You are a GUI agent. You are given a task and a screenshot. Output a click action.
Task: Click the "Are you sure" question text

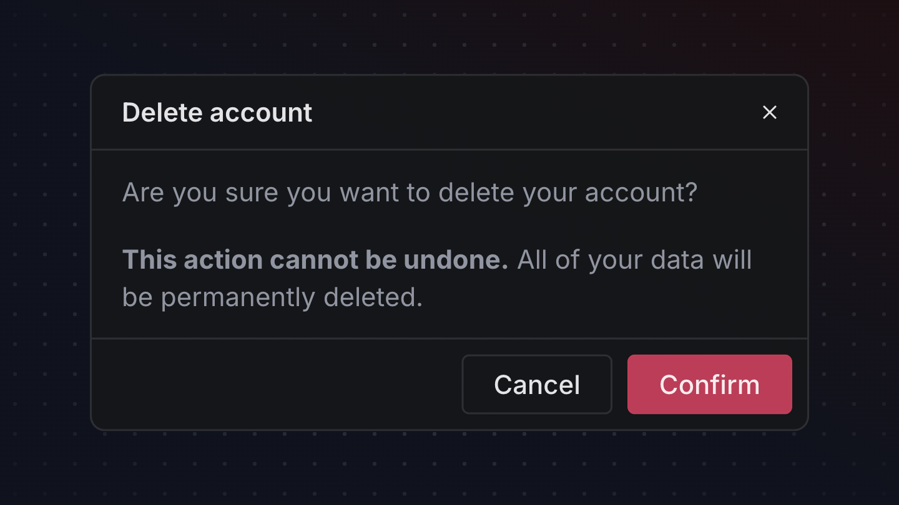pyautogui.click(x=409, y=193)
